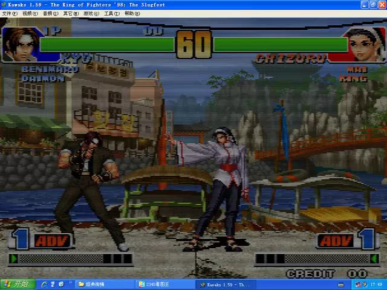Click the first system tray icon

click(x=358, y=285)
